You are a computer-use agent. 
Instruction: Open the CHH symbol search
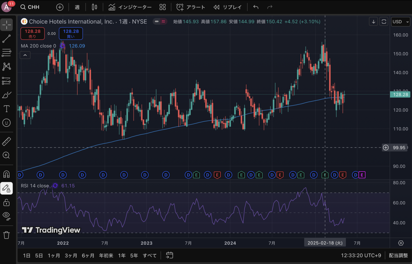pyautogui.click(x=30, y=7)
